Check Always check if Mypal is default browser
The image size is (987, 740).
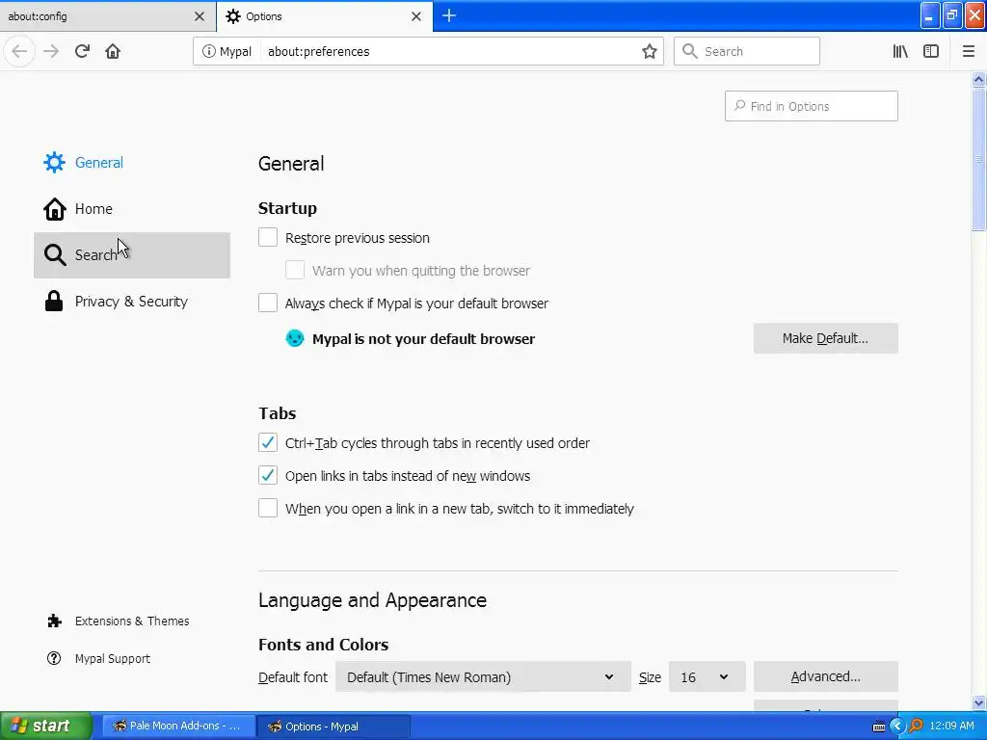(268, 303)
